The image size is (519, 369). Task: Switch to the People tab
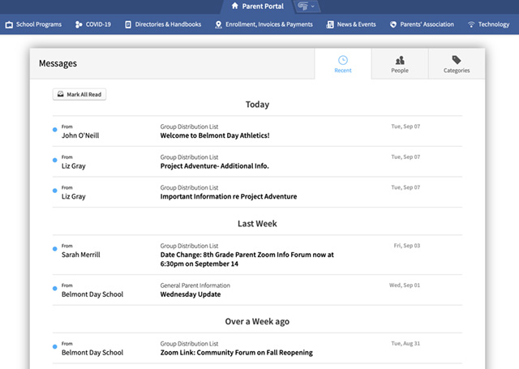400,64
